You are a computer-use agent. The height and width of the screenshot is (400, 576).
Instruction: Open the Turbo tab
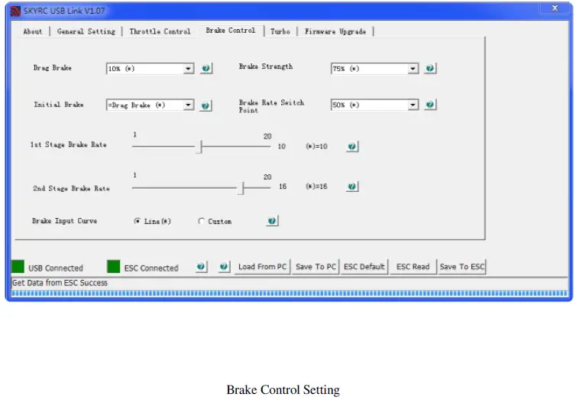tap(280, 31)
